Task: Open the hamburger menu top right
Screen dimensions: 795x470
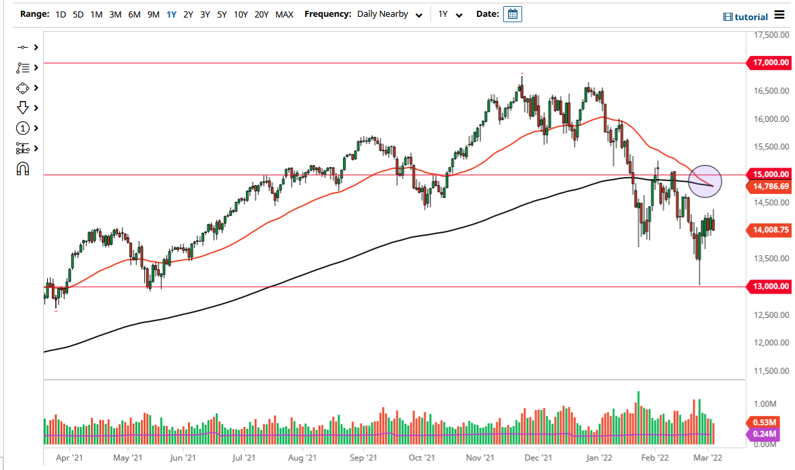Action: (780, 14)
